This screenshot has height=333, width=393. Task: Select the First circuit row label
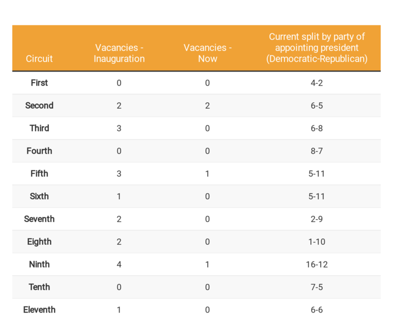click(39, 83)
